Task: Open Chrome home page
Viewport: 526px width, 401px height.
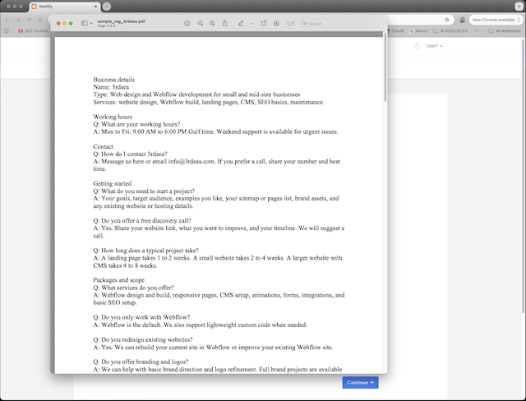Action: tap(40, 20)
